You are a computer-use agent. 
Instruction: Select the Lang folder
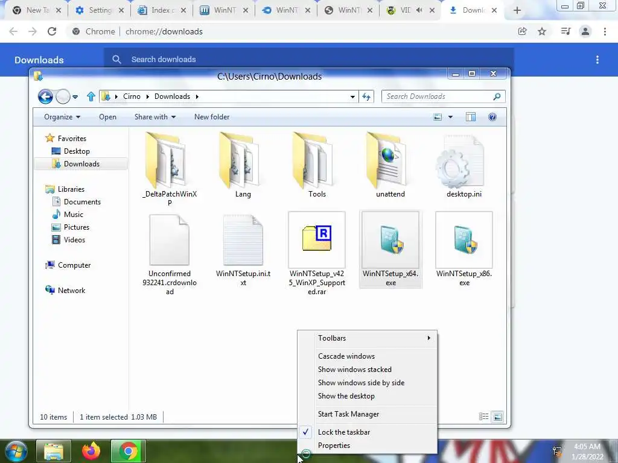(x=243, y=165)
